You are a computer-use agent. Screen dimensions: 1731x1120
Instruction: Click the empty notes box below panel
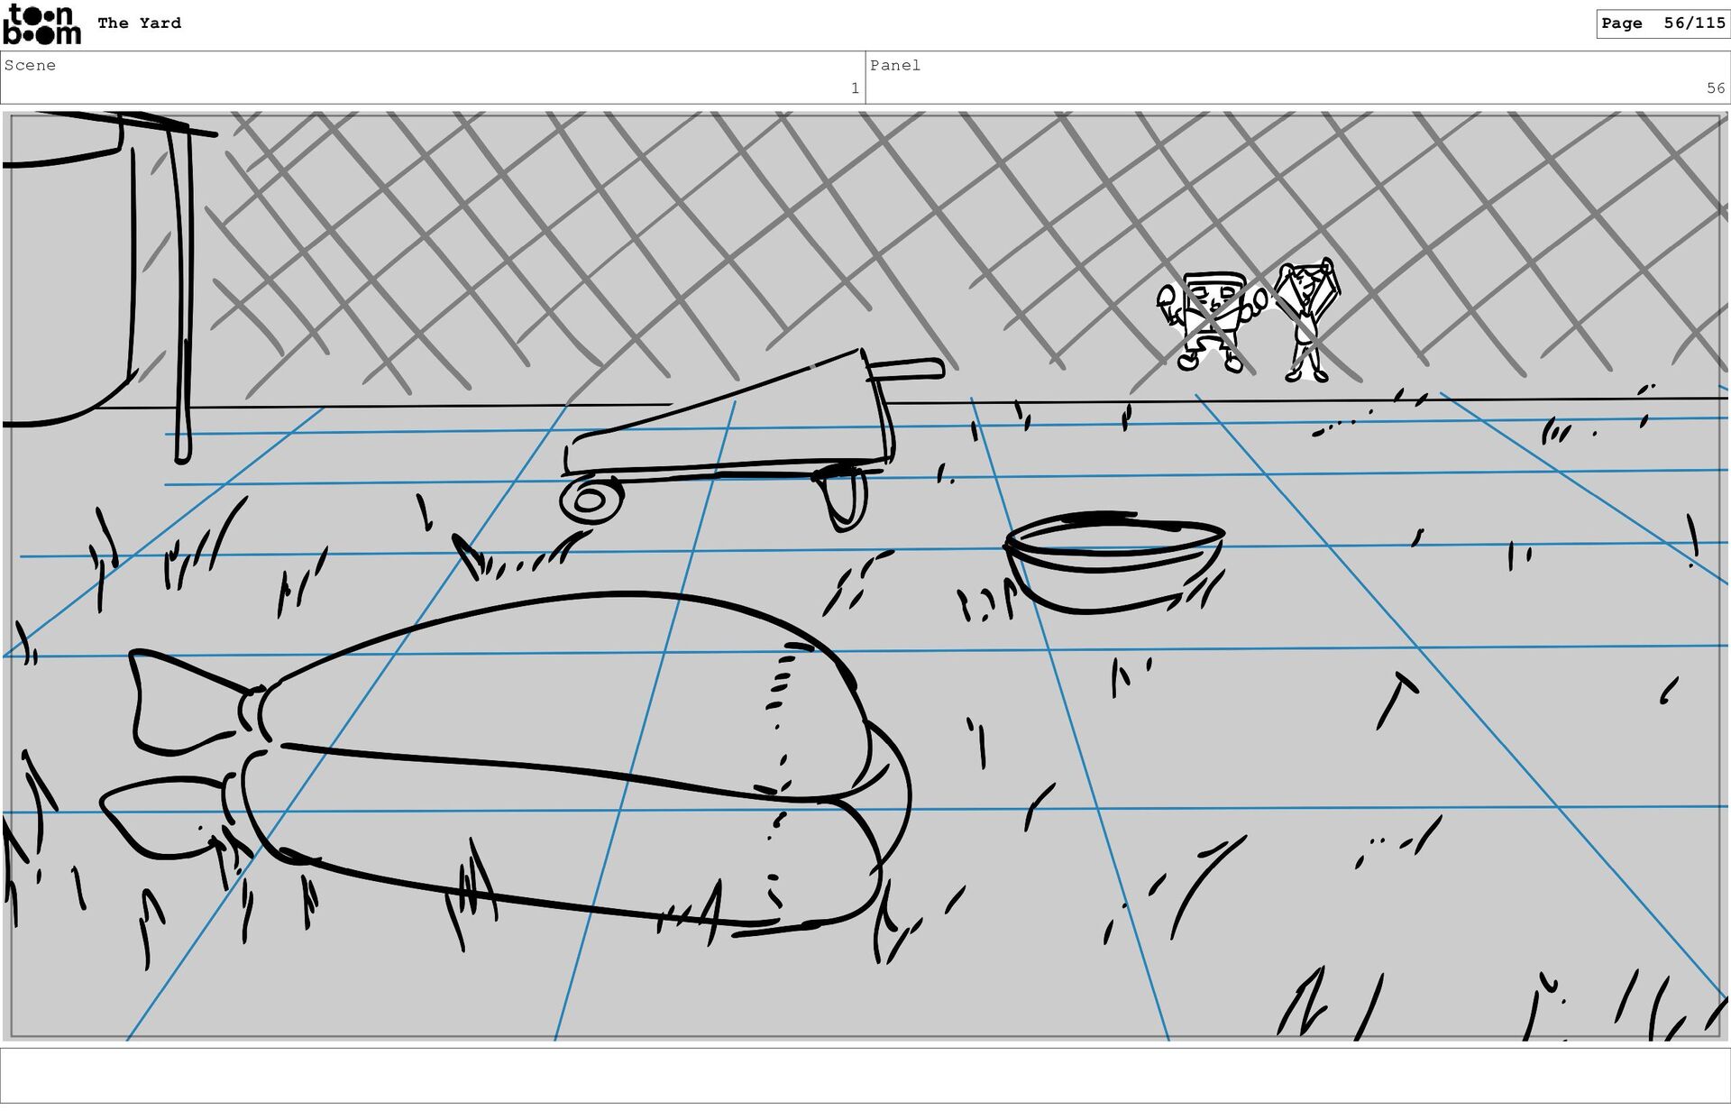click(865, 1075)
